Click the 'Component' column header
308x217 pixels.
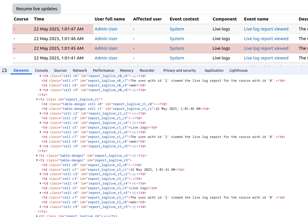225,19
